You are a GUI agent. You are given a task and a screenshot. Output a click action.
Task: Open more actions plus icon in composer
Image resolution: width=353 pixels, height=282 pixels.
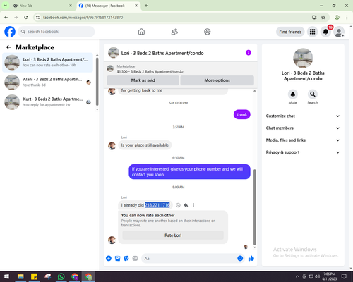pos(109,259)
